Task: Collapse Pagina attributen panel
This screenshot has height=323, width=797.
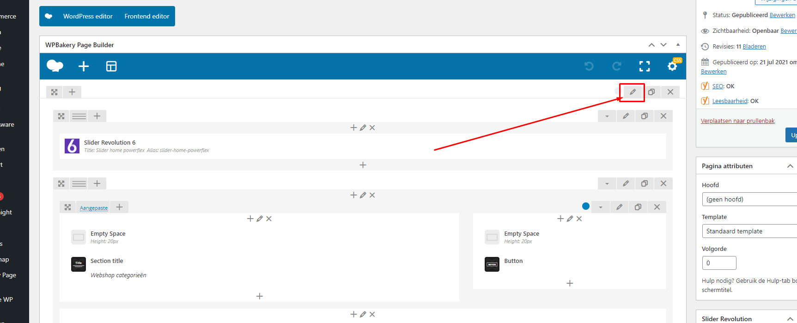Action: 790,166
